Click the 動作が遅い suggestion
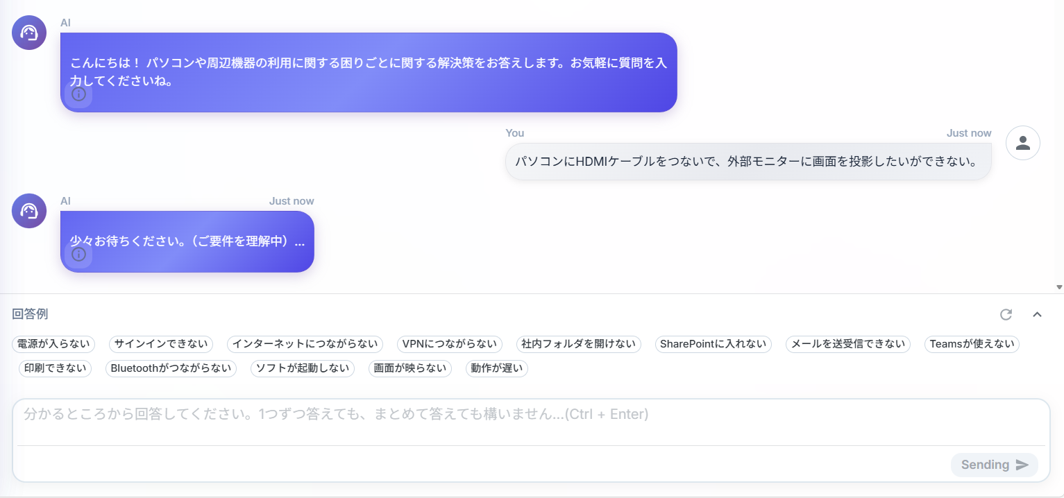 pos(496,368)
